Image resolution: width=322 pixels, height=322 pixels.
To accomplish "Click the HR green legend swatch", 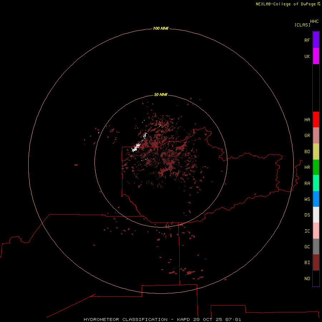I will tap(316, 167).
